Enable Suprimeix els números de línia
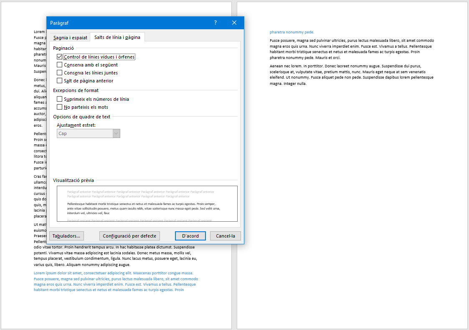The height and width of the screenshot is (330, 469). (60, 99)
